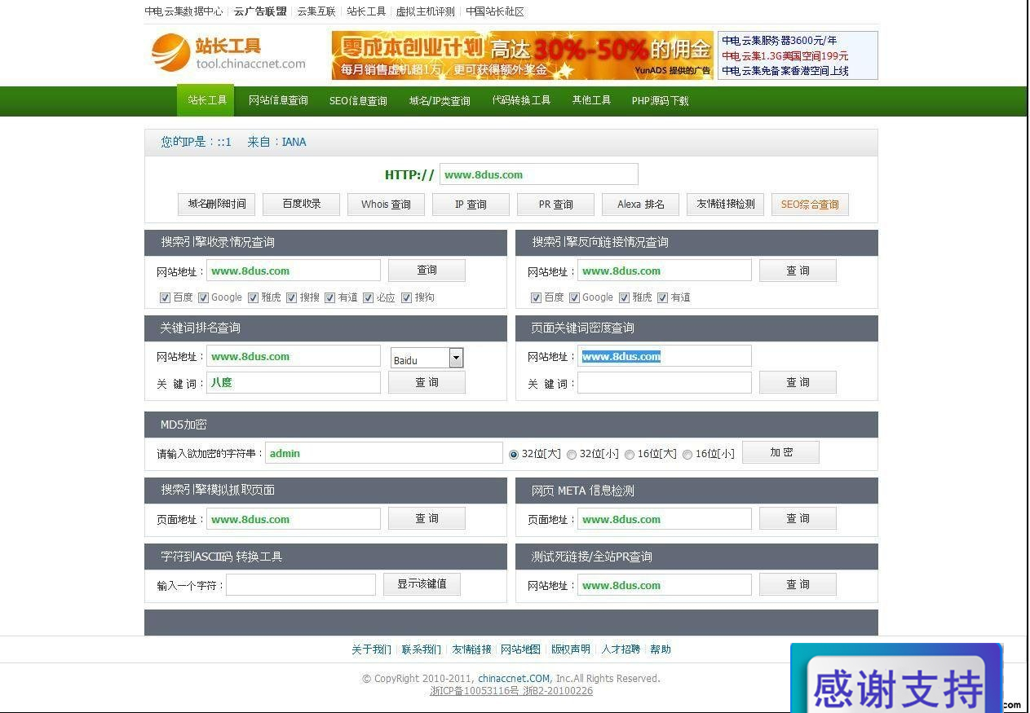Open the 感谢支持 floating ad
1030x713 pixels.
896,678
